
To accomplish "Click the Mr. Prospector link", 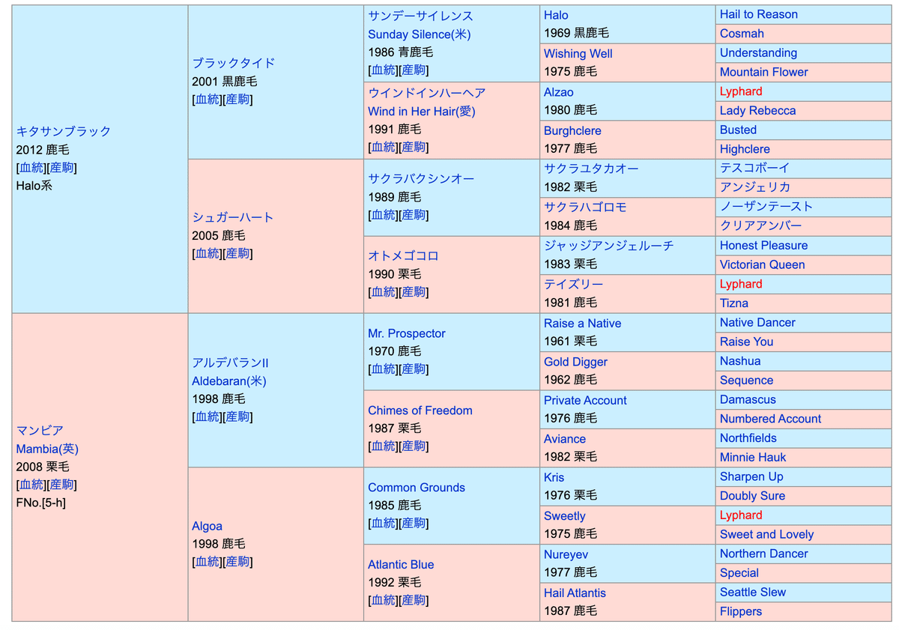I will tap(406, 333).
